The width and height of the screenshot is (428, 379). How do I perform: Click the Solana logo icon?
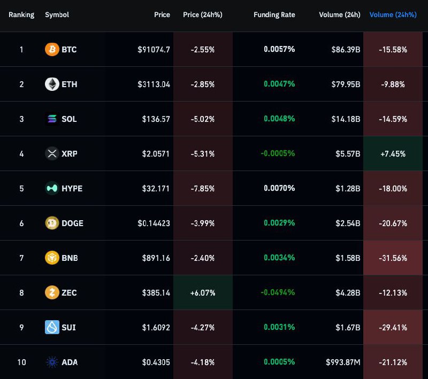(52, 119)
